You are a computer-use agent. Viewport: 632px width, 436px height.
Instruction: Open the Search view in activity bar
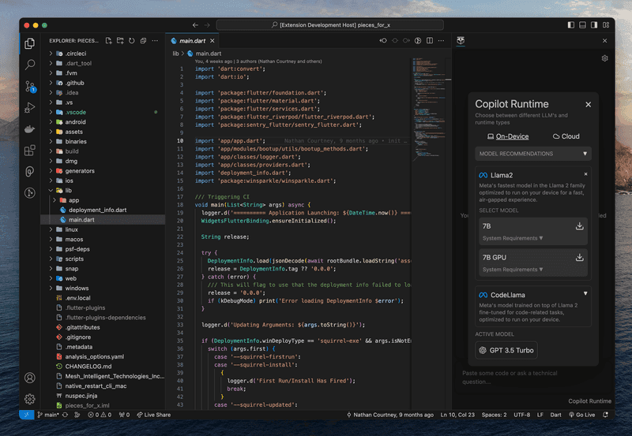tap(29, 65)
